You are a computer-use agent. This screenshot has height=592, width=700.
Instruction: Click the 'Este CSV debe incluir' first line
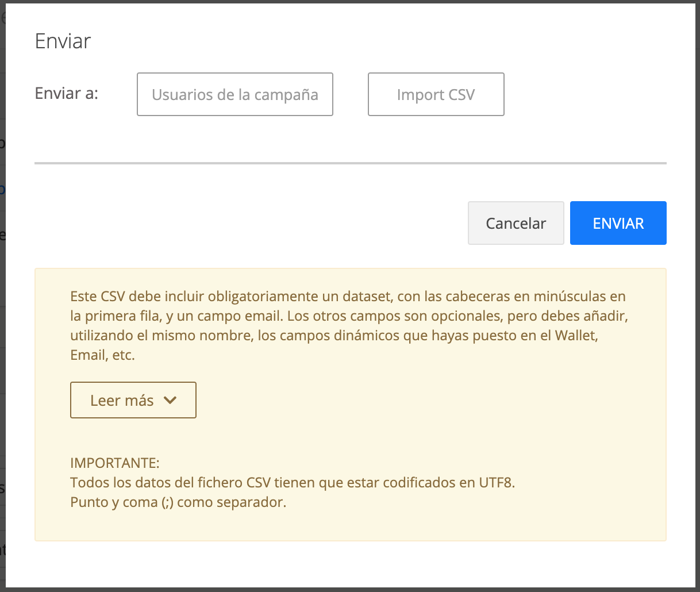(347, 297)
